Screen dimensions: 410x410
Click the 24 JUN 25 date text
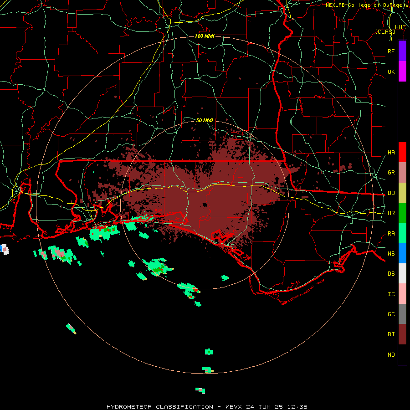tap(264, 407)
